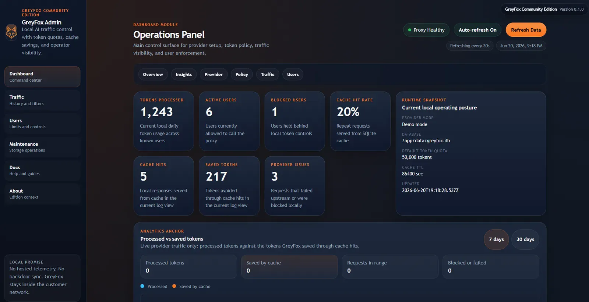
Task: Go to Traffic History and filters in sidebar
Action: tap(42, 100)
